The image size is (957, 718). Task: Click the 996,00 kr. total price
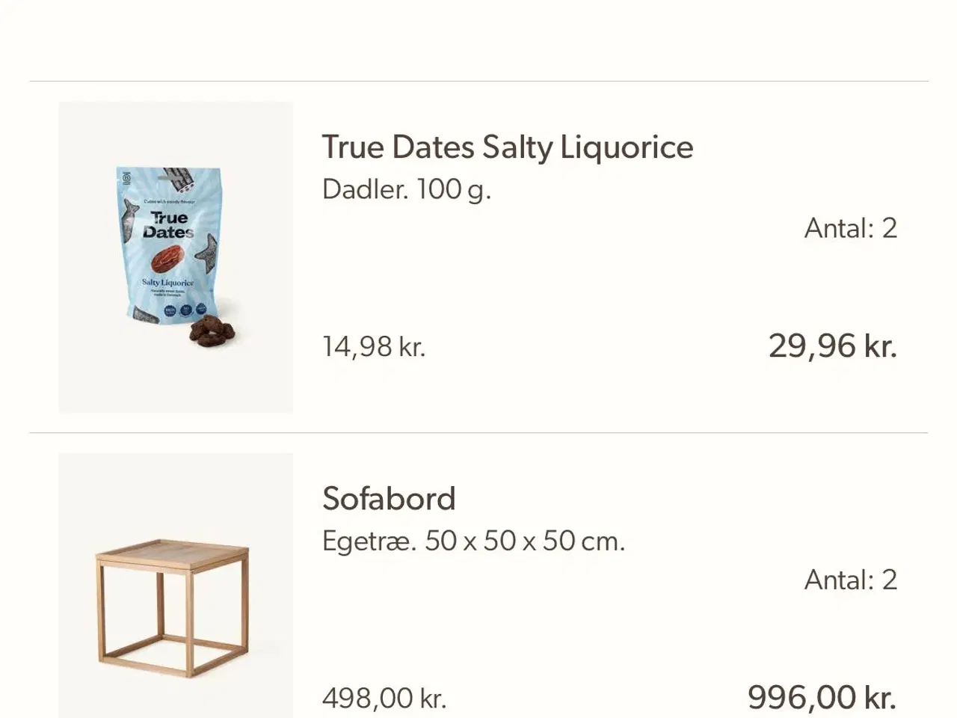pyautogui.click(x=822, y=697)
